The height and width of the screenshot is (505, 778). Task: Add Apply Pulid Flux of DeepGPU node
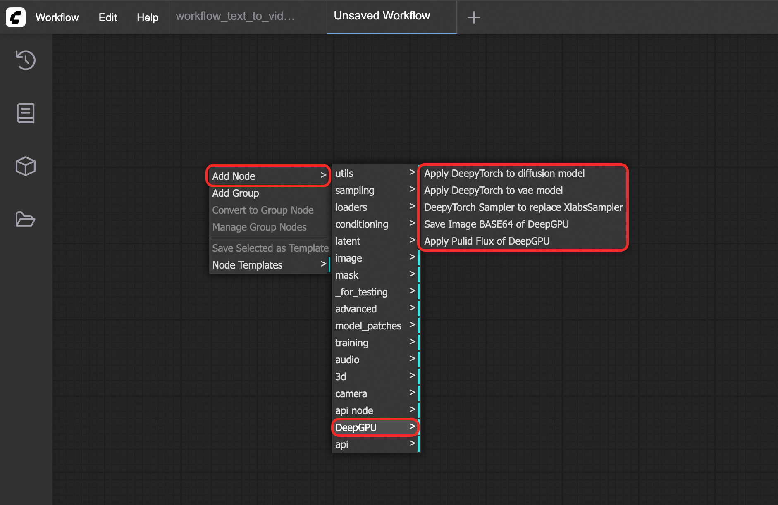487,241
